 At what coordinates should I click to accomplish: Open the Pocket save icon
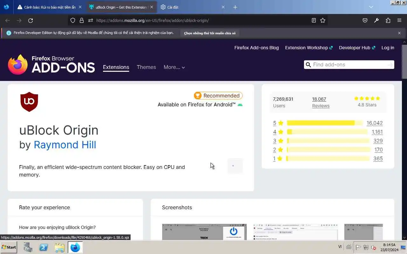(365, 20)
